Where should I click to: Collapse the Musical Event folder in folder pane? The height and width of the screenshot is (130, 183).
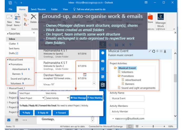point(8,59)
